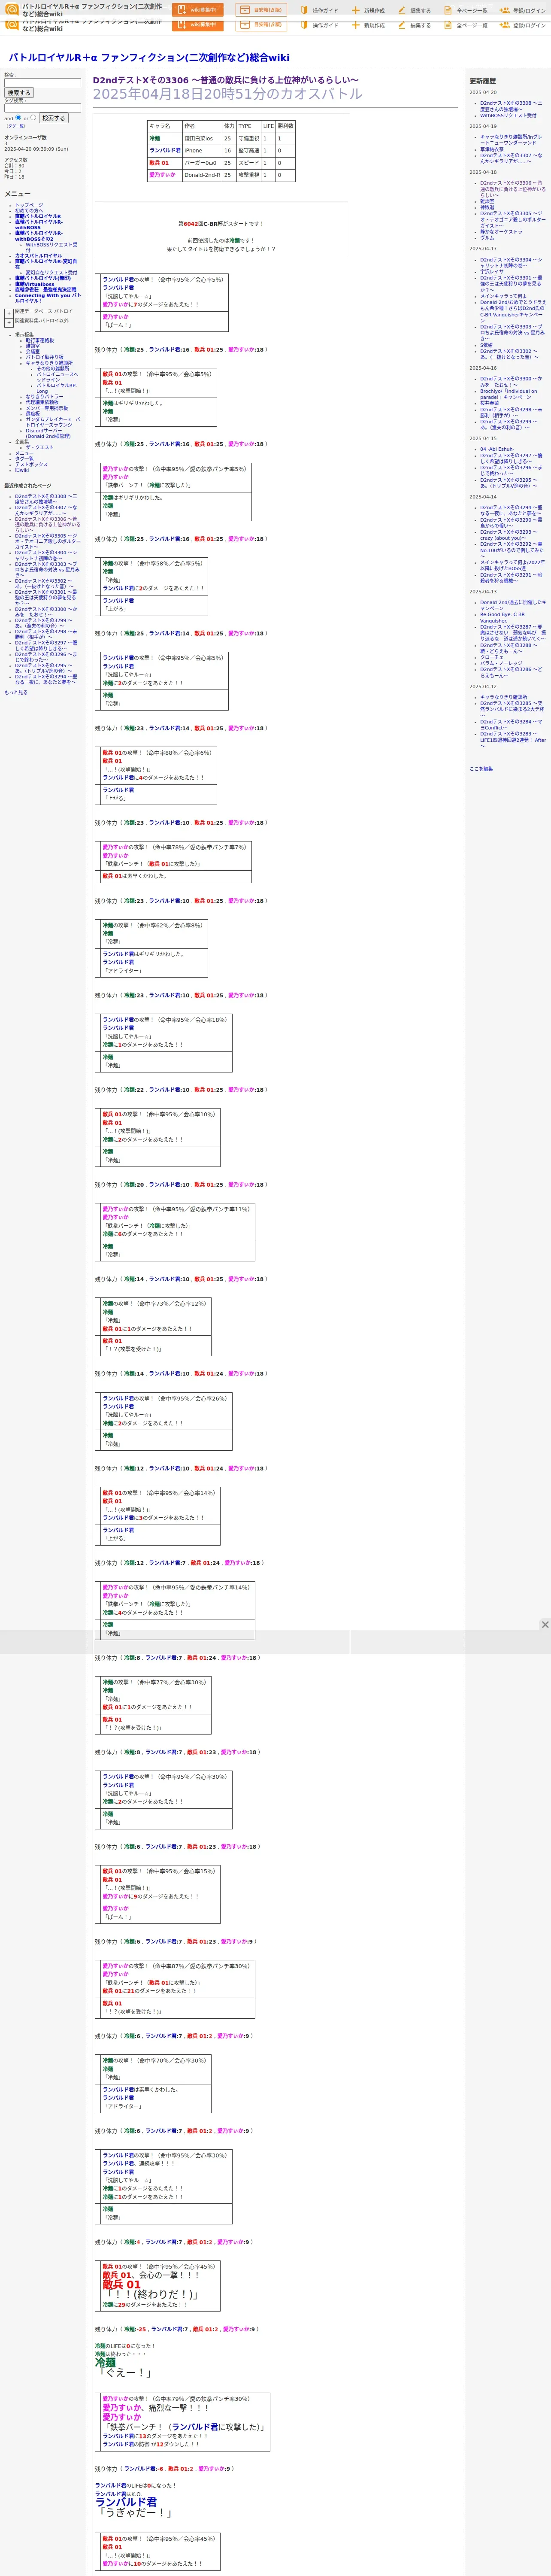Open the ザ・クエスト link
The image size is (551, 2576).
coord(40,447)
